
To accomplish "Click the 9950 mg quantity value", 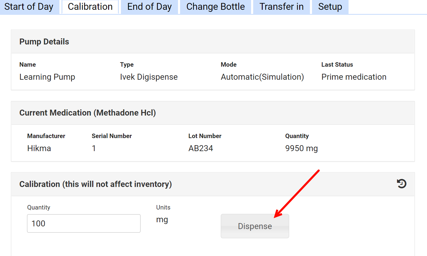I will [x=301, y=148].
